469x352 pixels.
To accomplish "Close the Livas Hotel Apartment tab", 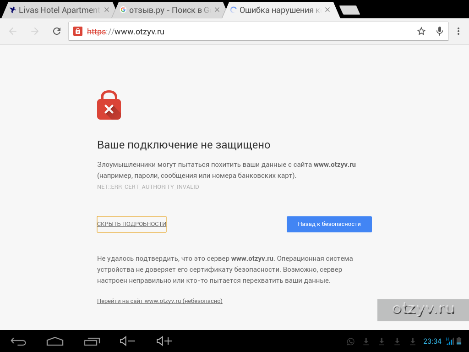I will [x=106, y=10].
